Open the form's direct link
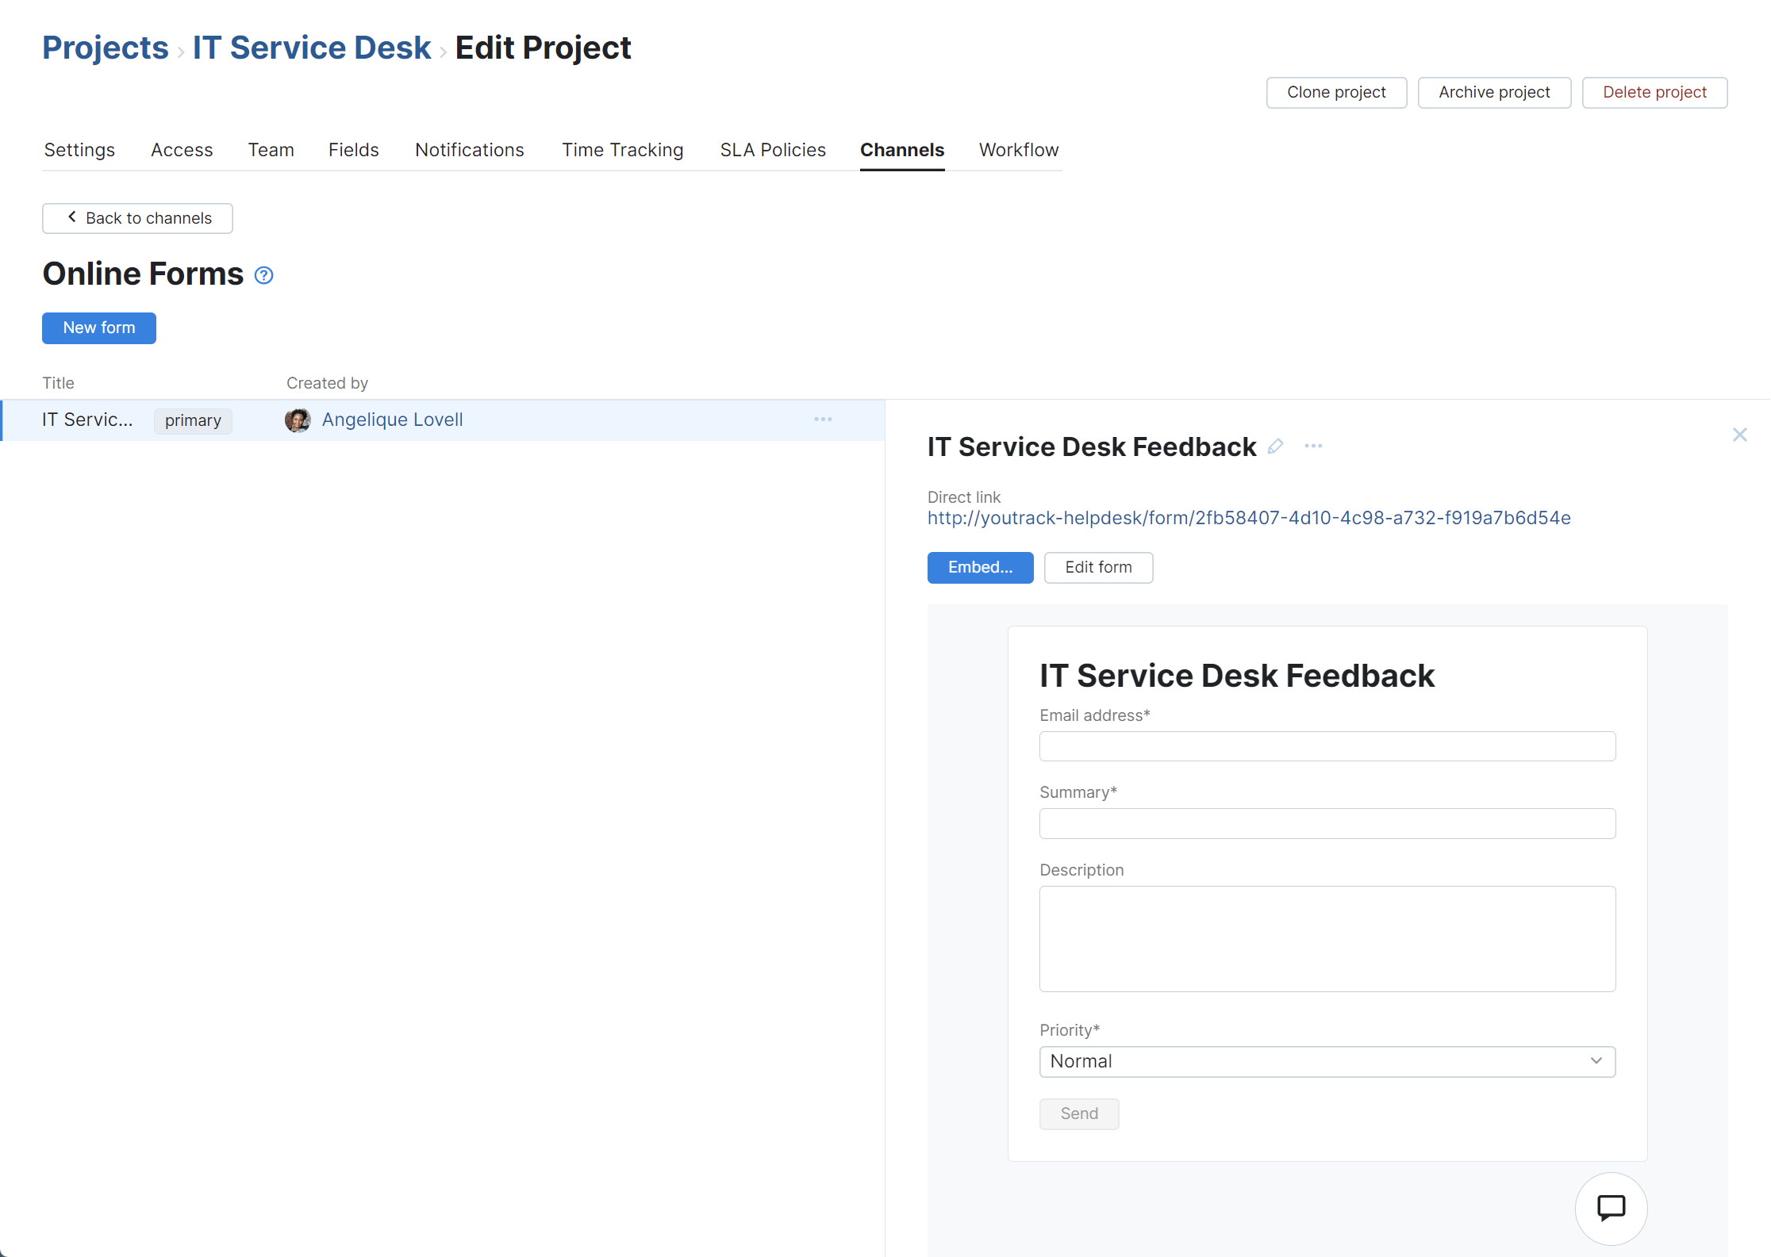The image size is (1771, 1257). [1248, 517]
